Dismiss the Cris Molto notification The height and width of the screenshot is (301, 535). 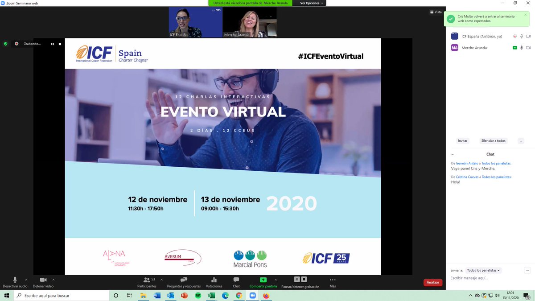click(x=525, y=15)
